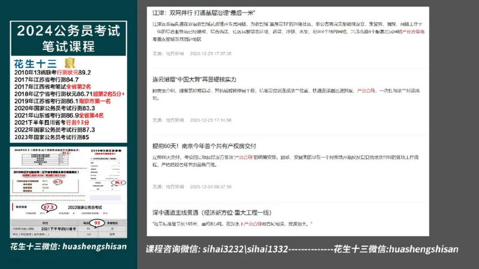The width and height of the screenshot is (479, 269).
Task: Click the line 2018年辽宁省考行测状元86.71
Action: coord(69,94)
